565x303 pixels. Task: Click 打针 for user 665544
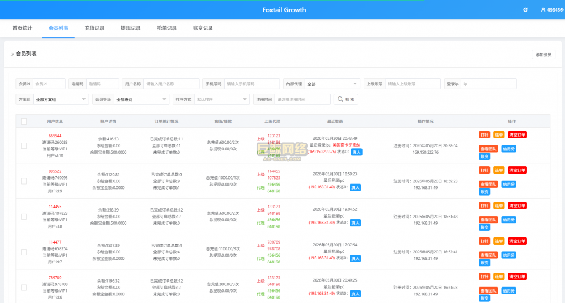point(484,135)
